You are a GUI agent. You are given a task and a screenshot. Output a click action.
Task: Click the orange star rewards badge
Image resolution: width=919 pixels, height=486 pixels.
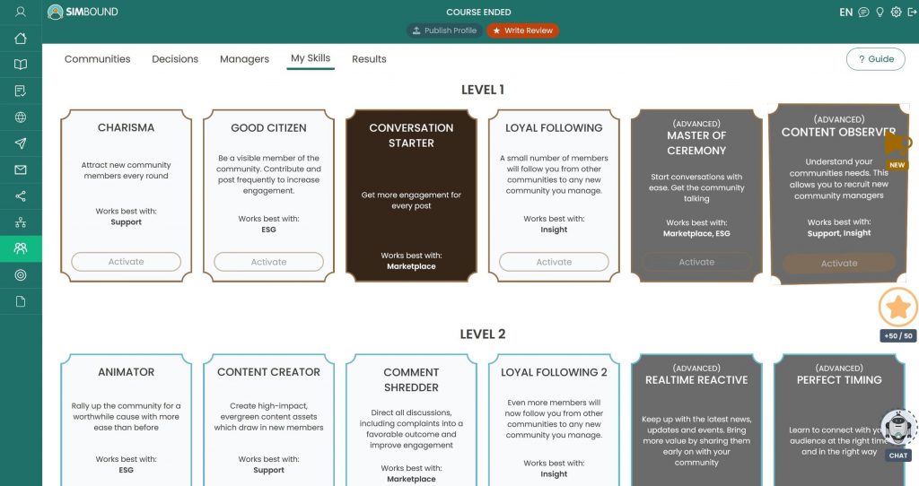tap(897, 308)
